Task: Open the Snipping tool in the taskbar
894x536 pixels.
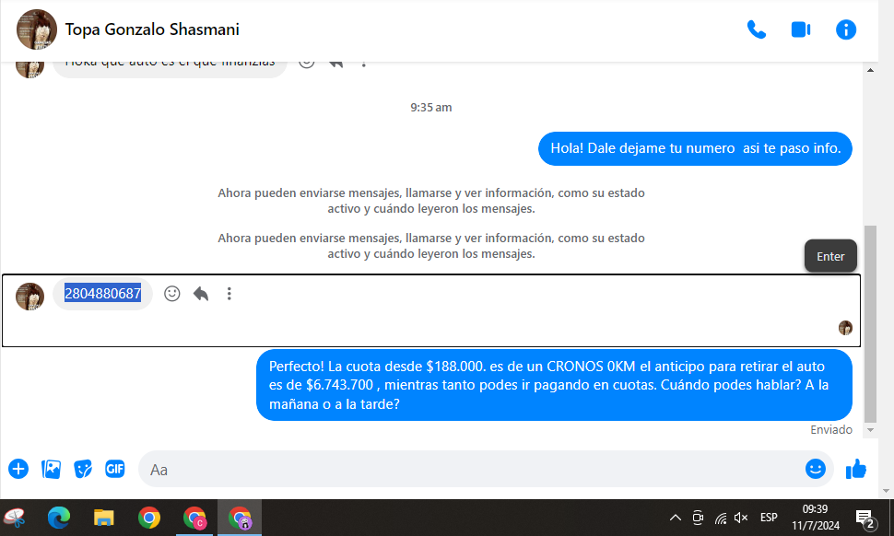Action: point(15,518)
